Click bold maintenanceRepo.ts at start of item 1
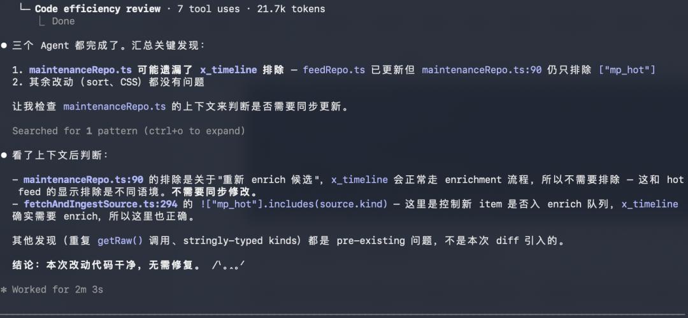Viewport: 688px width, 318px height. pyautogui.click(x=80, y=70)
